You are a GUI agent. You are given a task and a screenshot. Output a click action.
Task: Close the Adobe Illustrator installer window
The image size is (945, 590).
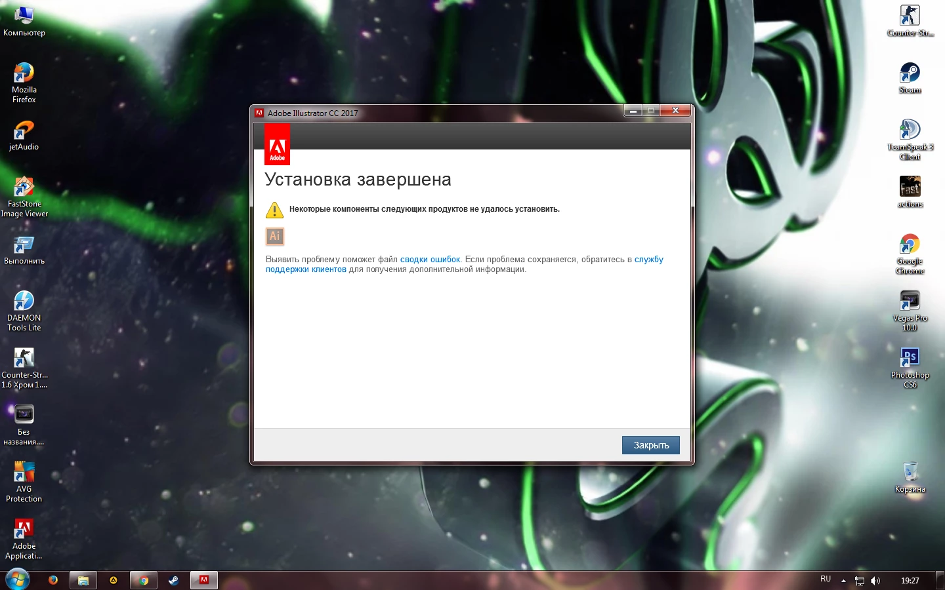pyautogui.click(x=675, y=111)
